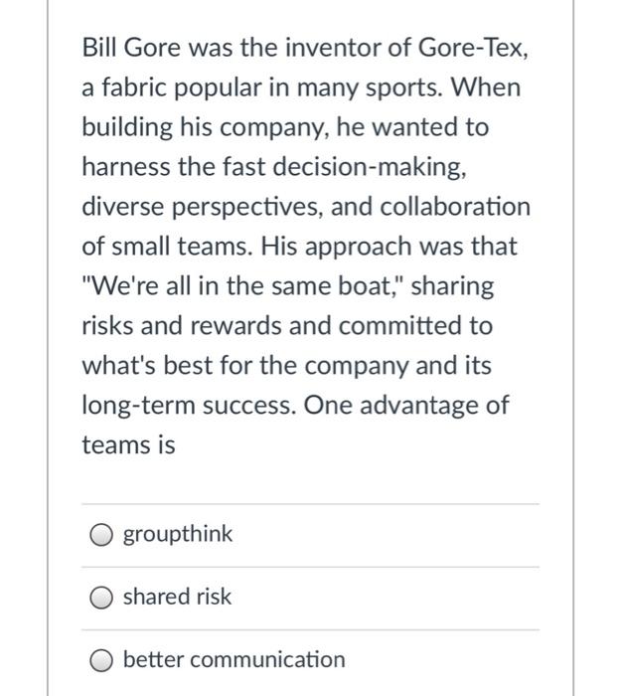Click the phrase 'fabric popular in many sports'
Viewport: 622px width, 696px height.
[x=271, y=87]
